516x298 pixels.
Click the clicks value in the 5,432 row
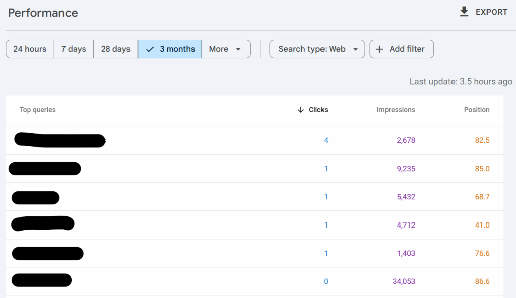coord(326,197)
